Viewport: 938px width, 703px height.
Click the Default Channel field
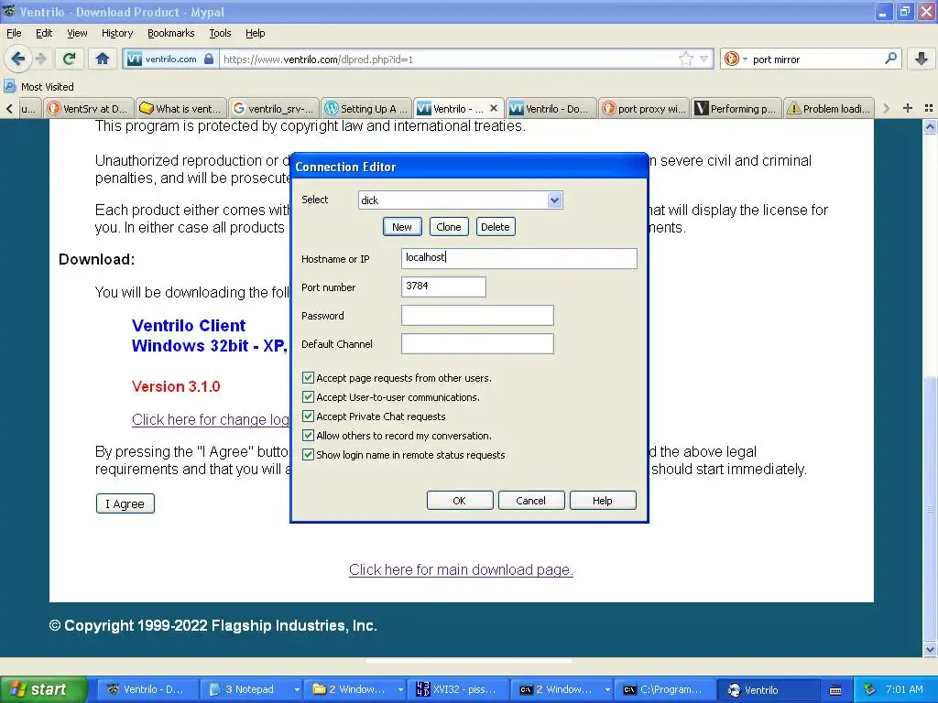[477, 344]
